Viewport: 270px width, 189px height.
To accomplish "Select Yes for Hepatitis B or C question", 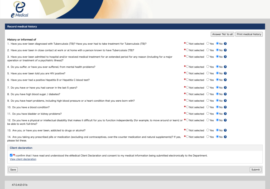I will point(208,80).
